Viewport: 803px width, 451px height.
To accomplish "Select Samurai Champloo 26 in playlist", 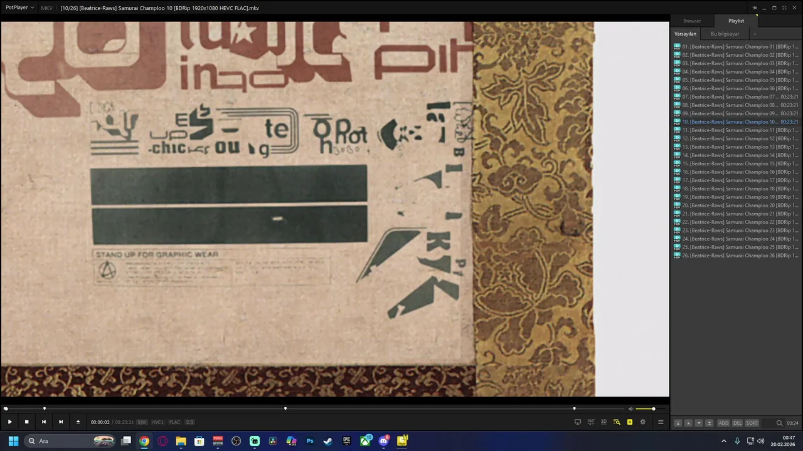I will (736, 256).
